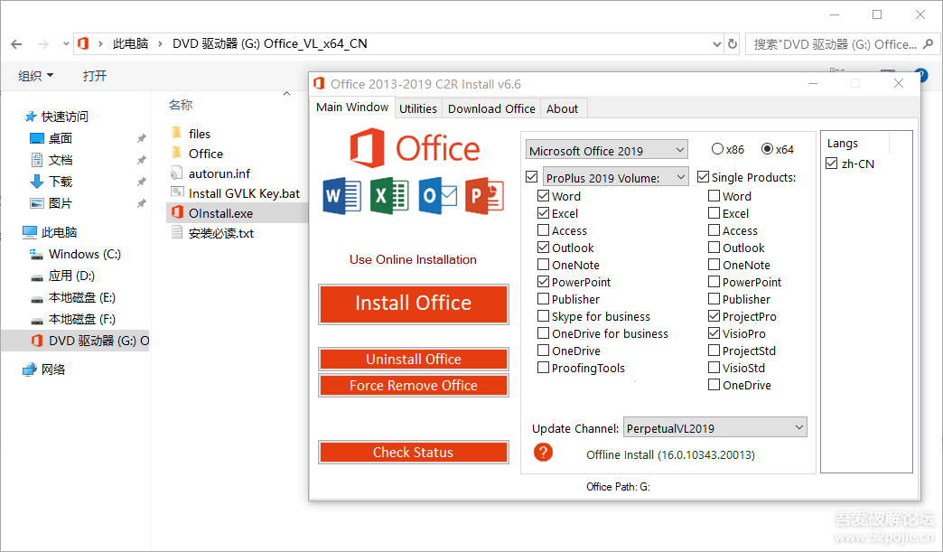Click Force Remove Office button
The width and height of the screenshot is (943, 552).
click(x=413, y=386)
